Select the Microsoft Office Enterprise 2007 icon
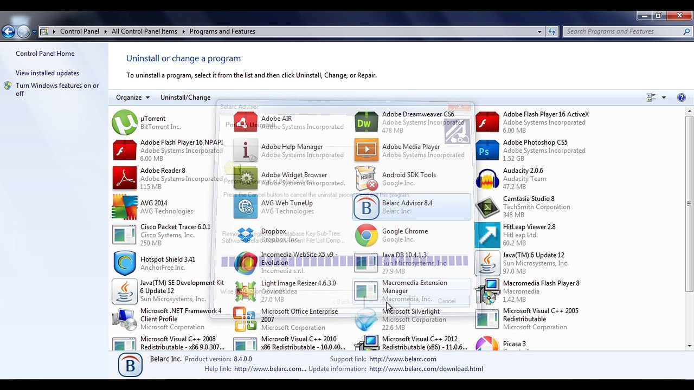The width and height of the screenshot is (694, 390). [x=245, y=320]
